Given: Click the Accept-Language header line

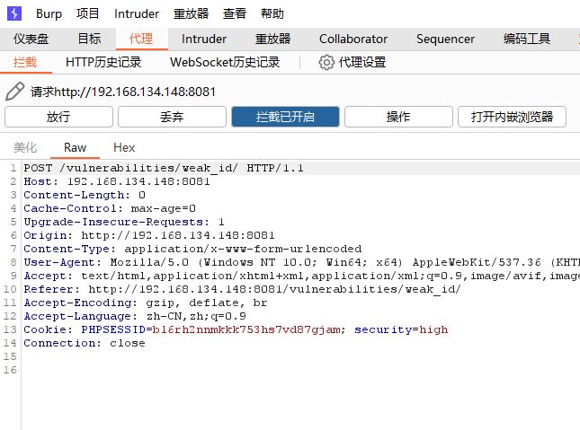Looking at the screenshot, I should tap(135, 316).
